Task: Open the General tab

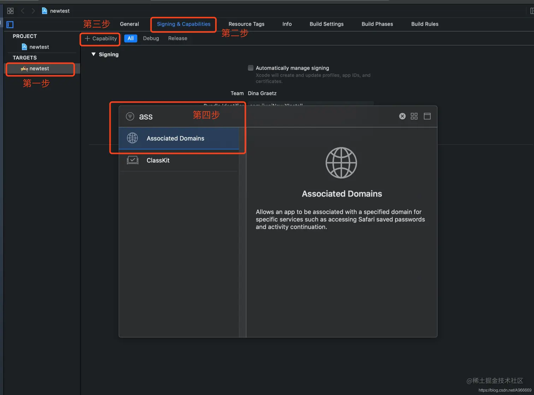Action: coord(129,24)
